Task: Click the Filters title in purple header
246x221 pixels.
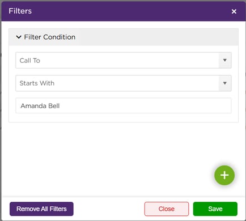Action: 20,11
